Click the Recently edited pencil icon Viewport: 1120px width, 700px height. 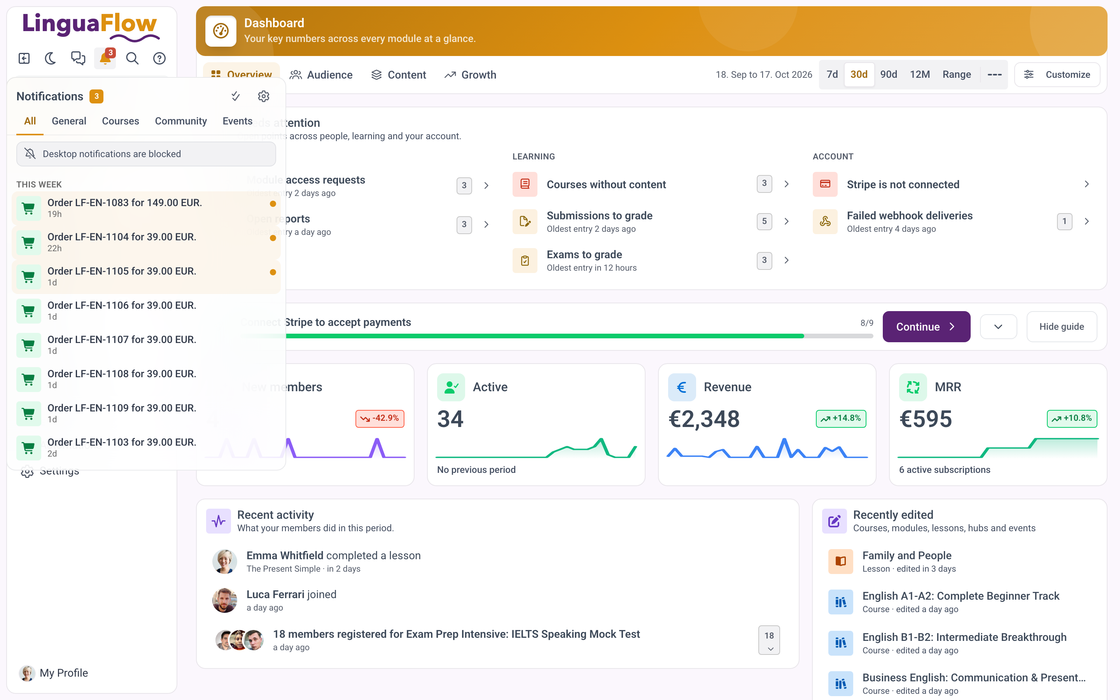[x=834, y=521]
